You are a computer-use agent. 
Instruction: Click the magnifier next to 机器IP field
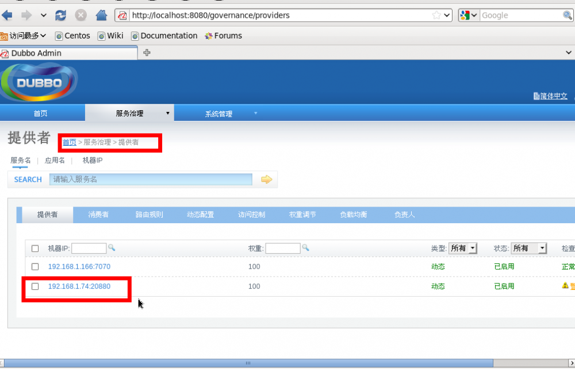(x=112, y=248)
